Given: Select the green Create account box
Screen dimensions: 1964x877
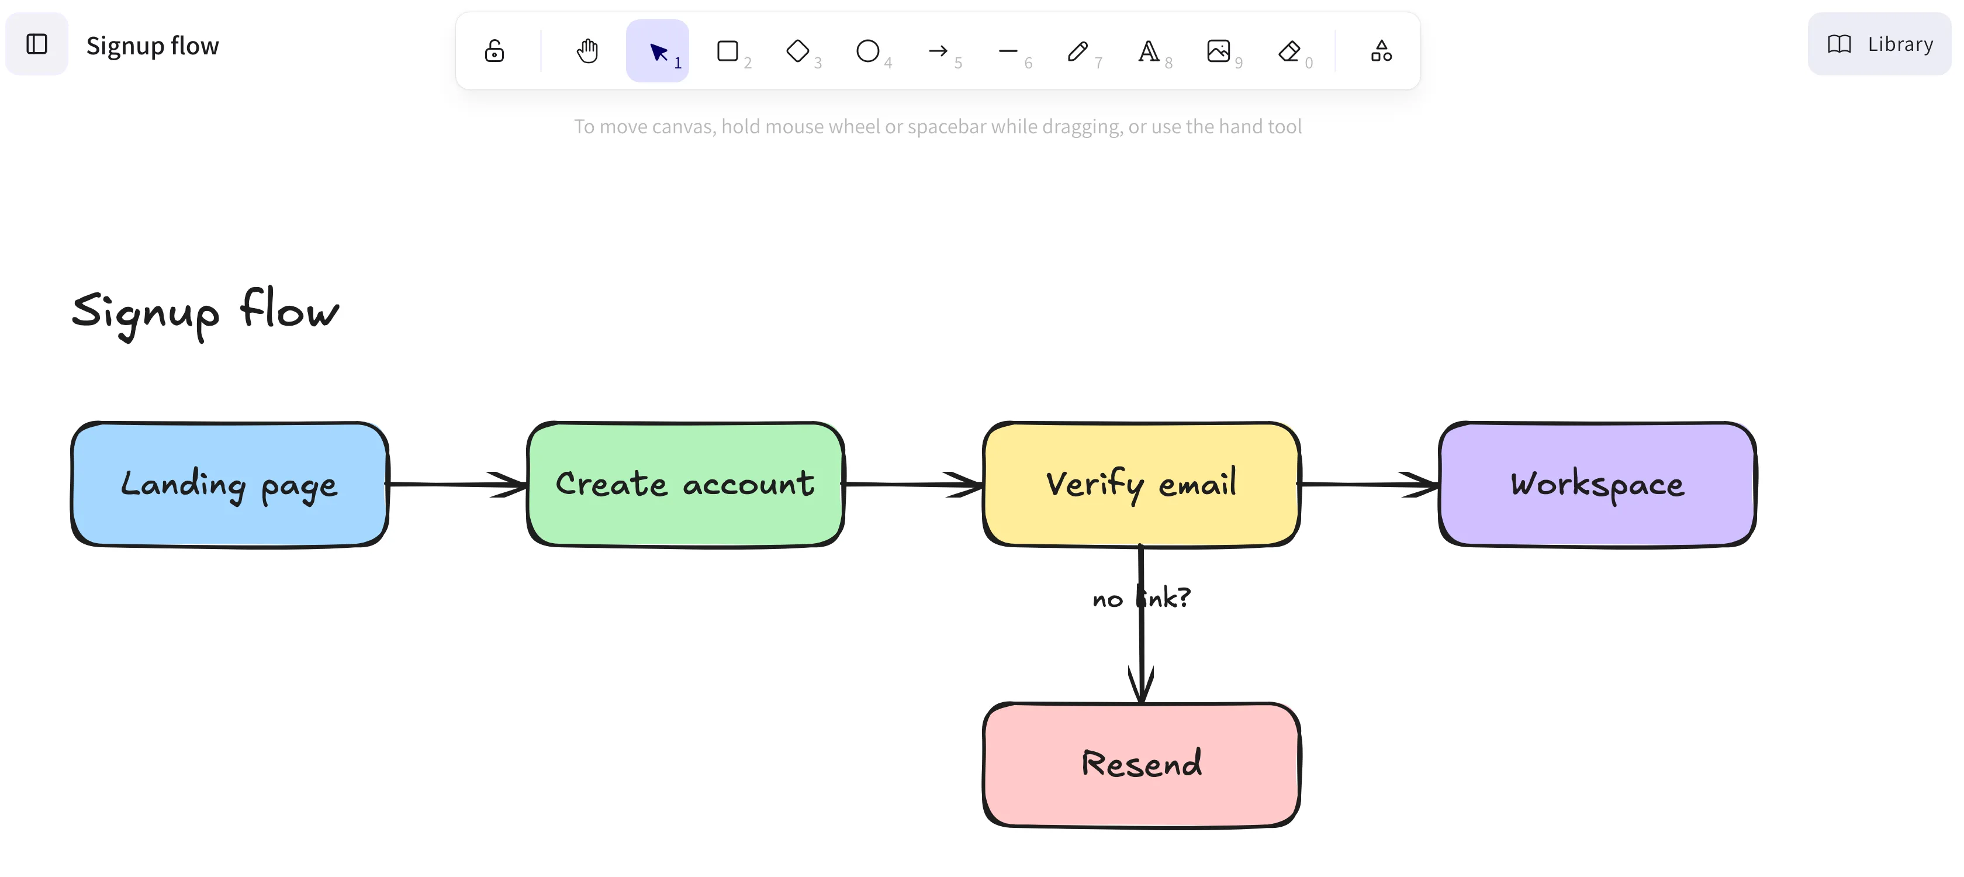Looking at the screenshot, I should click(686, 484).
